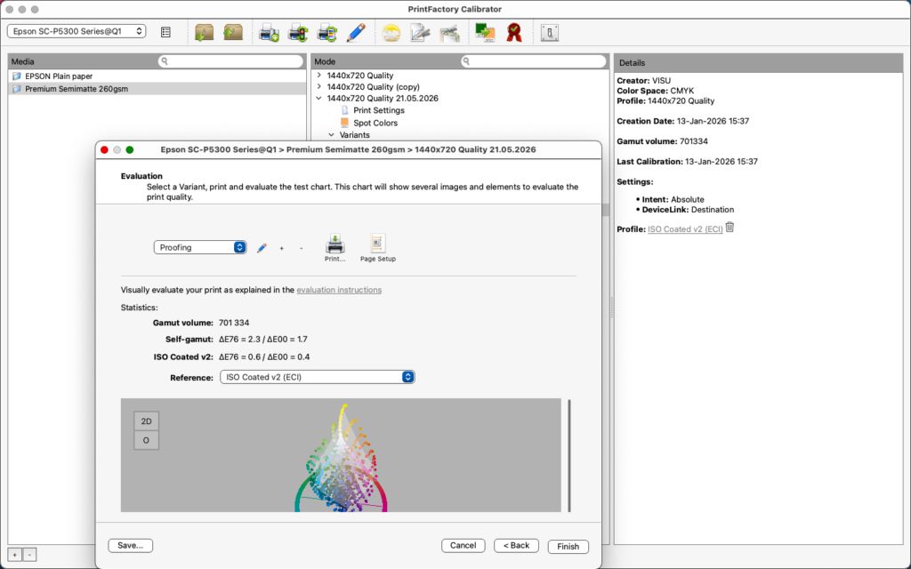Open the Epson SC-P5300 Series@Q1 printer dropdown
Image resolution: width=911 pixels, height=569 pixels.
coord(77,31)
